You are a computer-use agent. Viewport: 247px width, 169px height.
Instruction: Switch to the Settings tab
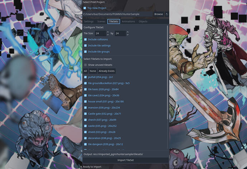tap(89, 22)
